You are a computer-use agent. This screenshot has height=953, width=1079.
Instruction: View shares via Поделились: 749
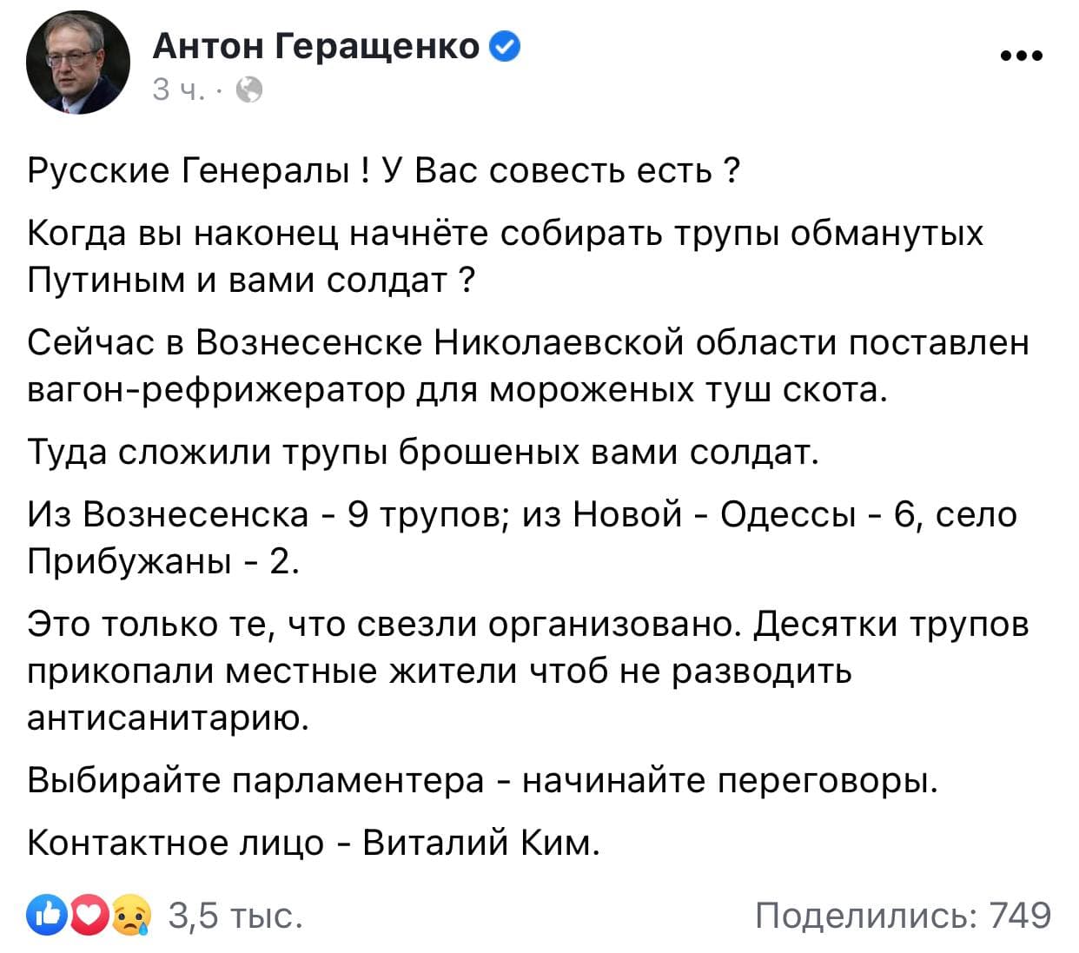pyautogui.click(x=904, y=916)
